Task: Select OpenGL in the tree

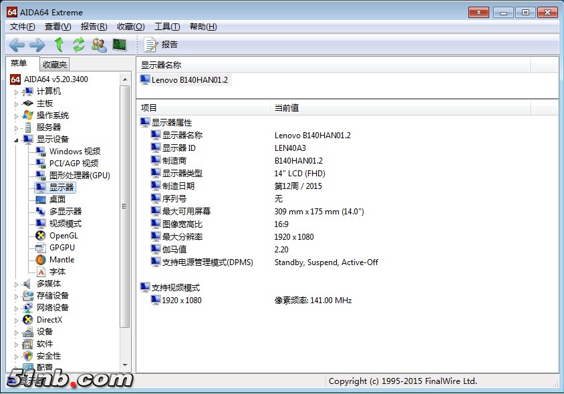Action: click(63, 236)
